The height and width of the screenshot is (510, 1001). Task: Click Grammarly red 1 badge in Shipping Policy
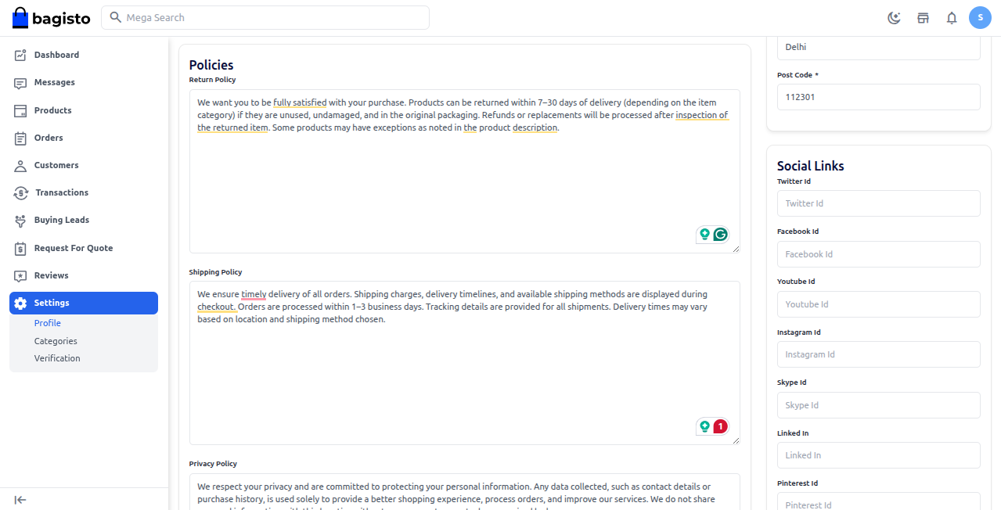[x=720, y=426]
